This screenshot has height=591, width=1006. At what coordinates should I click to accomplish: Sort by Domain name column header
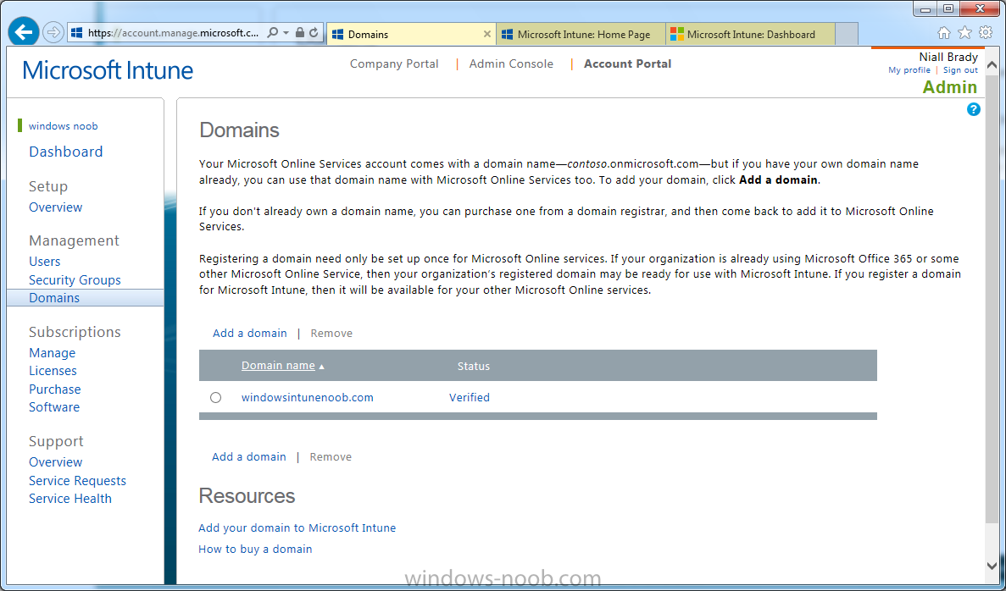click(x=278, y=366)
